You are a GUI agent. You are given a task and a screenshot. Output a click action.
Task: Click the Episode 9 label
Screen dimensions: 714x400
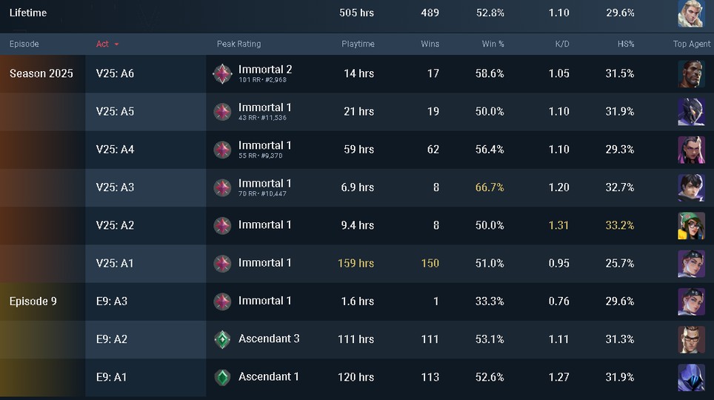[x=33, y=301]
